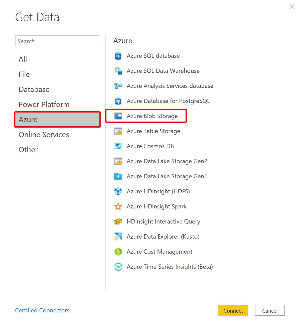
Task: Click the Azure Cost Management dollar icon
Action: click(118, 252)
